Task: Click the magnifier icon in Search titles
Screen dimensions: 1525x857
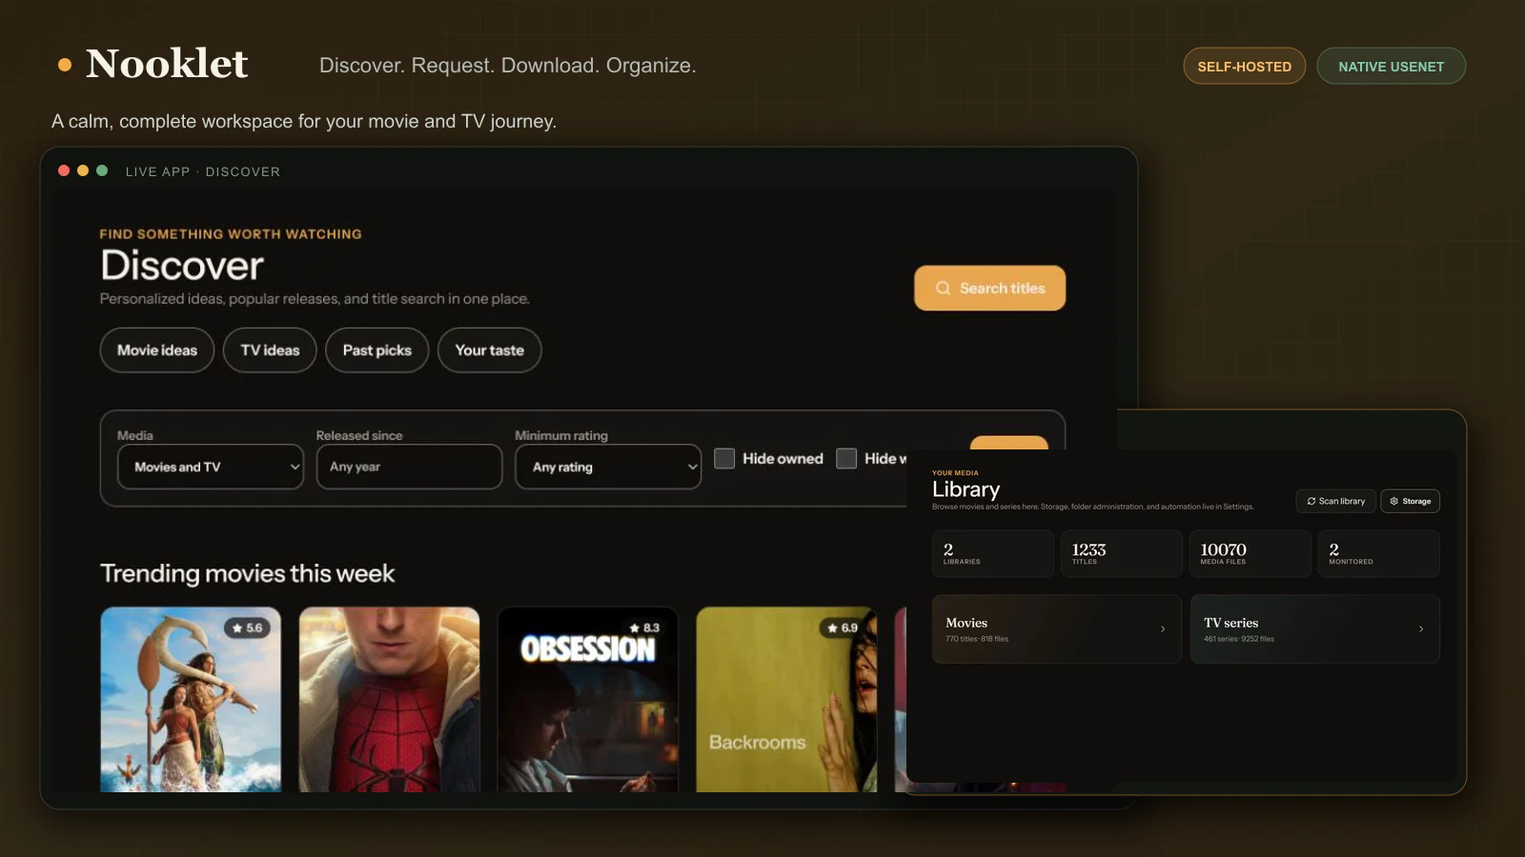Action: tap(943, 289)
